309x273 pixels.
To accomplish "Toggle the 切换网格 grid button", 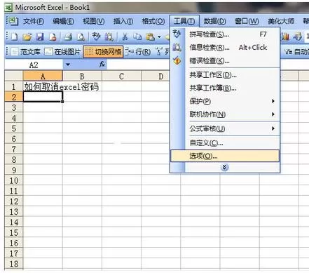I will click(103, 51).
